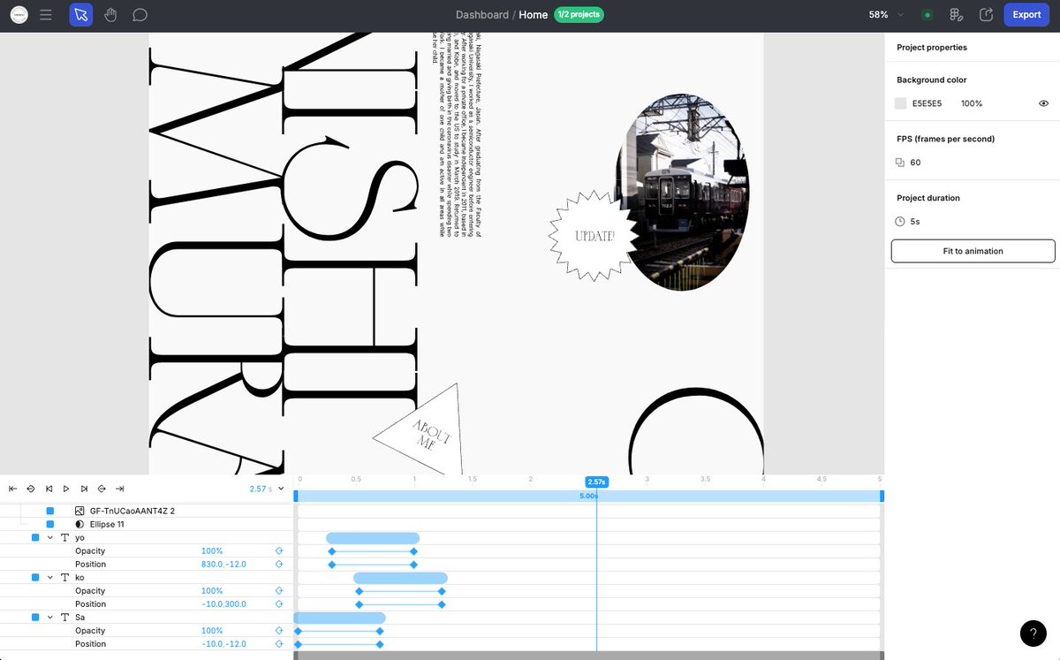Click the Home breadcrumb

click(x=534, y=15)
